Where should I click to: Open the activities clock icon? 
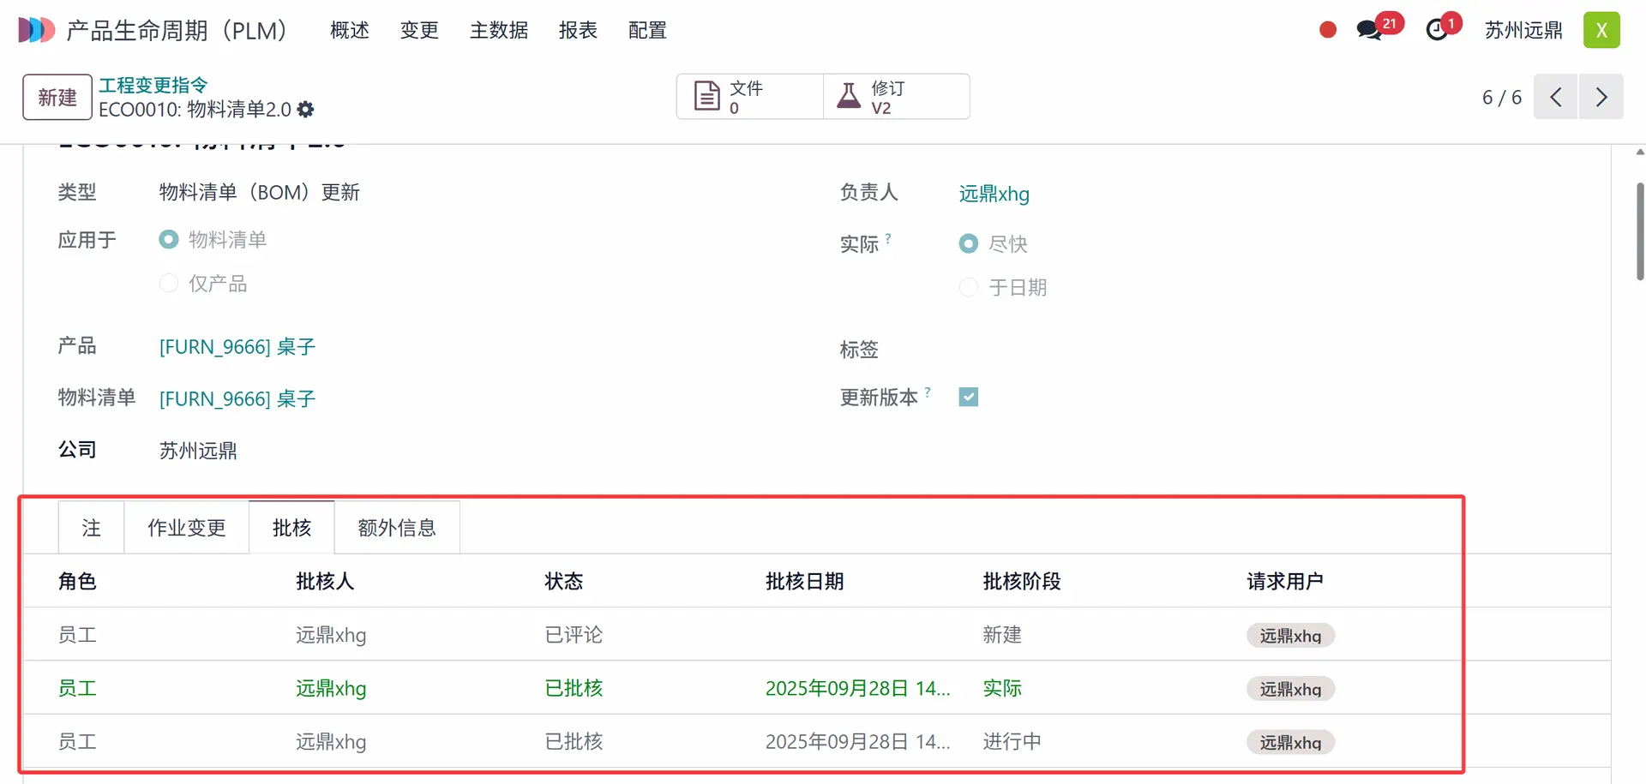1437,30
